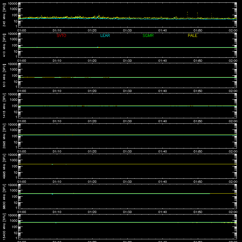
Task: Click the 02:00 time label under 245 MHz panel
Action: point(233,31)
